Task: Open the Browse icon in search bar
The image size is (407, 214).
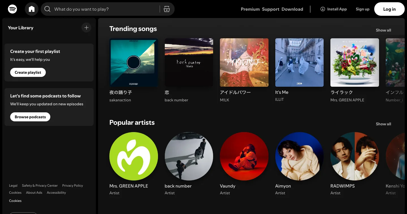Action: 167,9
